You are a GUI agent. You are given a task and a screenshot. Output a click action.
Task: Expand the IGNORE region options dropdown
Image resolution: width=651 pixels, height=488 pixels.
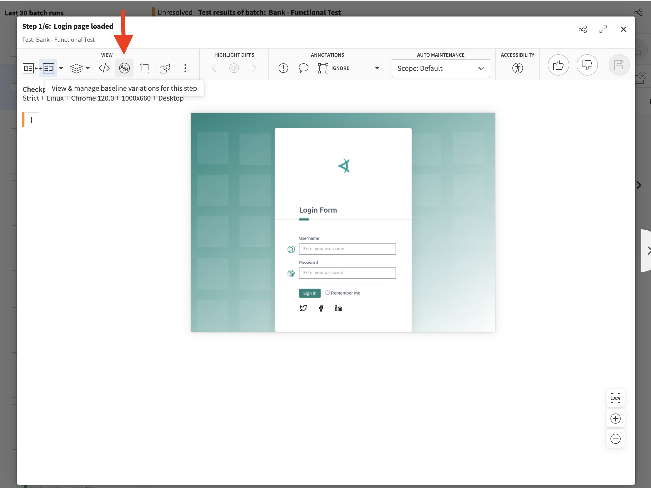377,68
